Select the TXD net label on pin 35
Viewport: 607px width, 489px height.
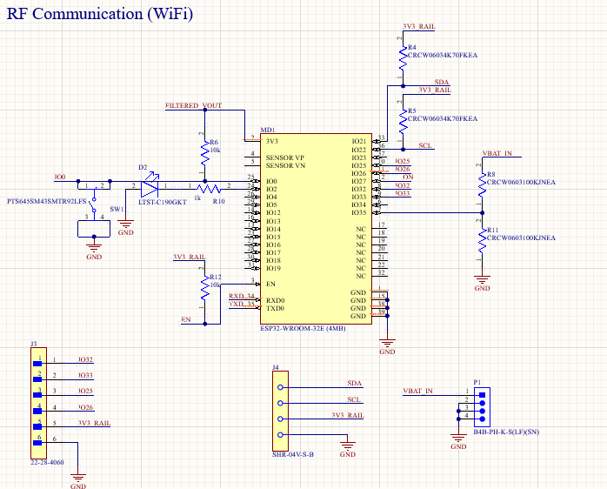[x=237, y=305]
